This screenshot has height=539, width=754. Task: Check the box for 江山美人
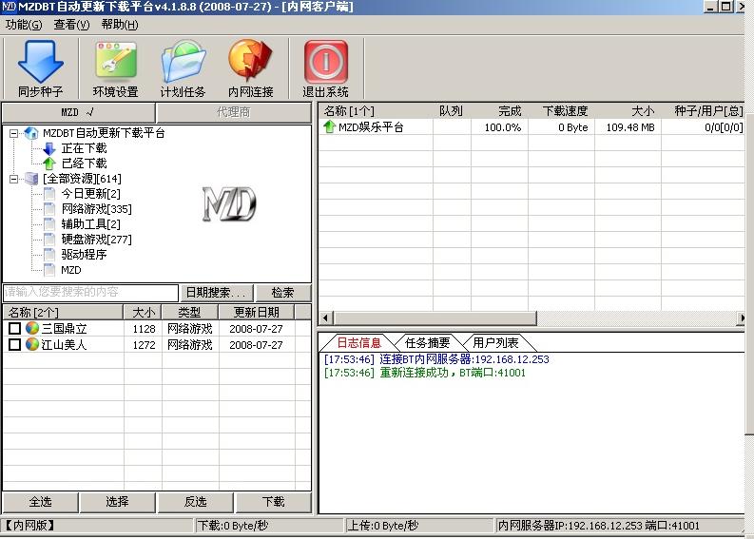tap(15, 345)
